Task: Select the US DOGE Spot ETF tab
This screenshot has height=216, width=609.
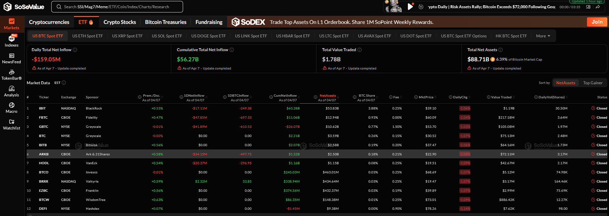Action: click(208, 36)
